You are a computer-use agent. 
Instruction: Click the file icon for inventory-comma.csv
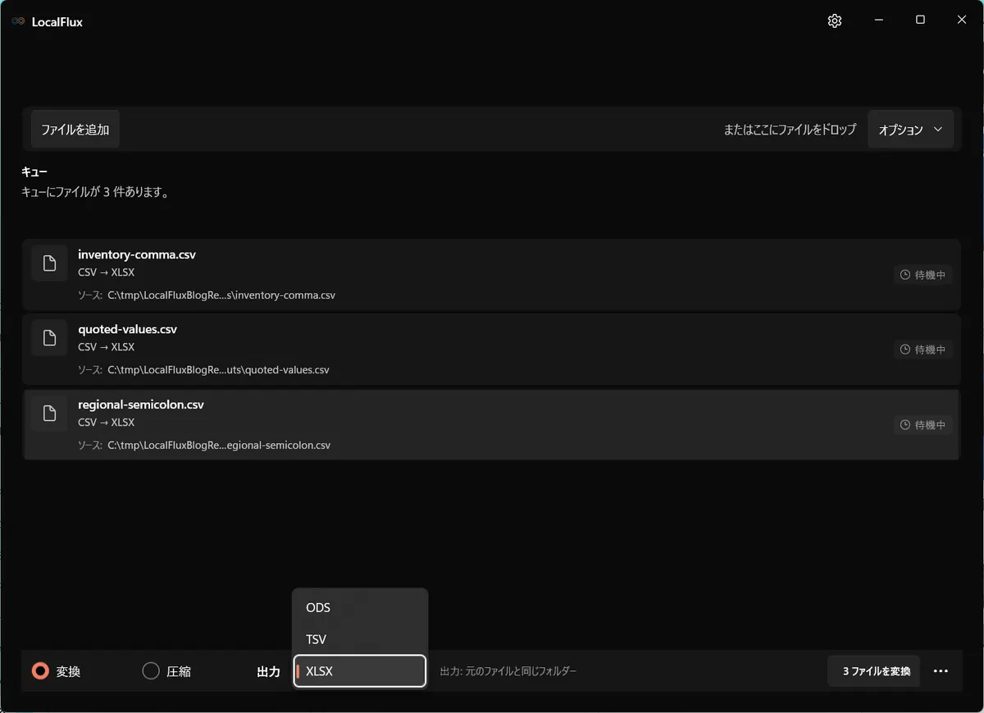(x=49, y=263)
